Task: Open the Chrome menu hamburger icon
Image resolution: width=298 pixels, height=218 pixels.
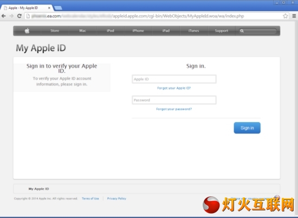Action: [294, 16]
